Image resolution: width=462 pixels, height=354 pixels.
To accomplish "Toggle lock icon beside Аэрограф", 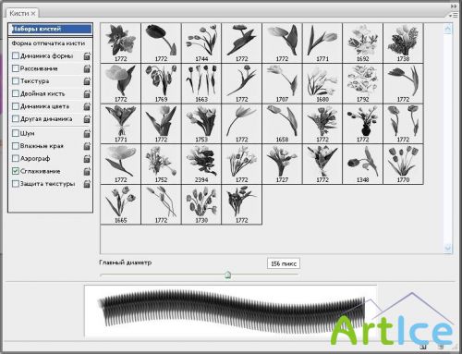I will pyautogui.click(x=87, y=158).
